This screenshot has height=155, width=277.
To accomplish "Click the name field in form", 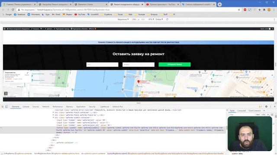I will point(102,65).
